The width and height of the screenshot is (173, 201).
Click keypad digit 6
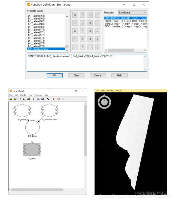[90, 31]
